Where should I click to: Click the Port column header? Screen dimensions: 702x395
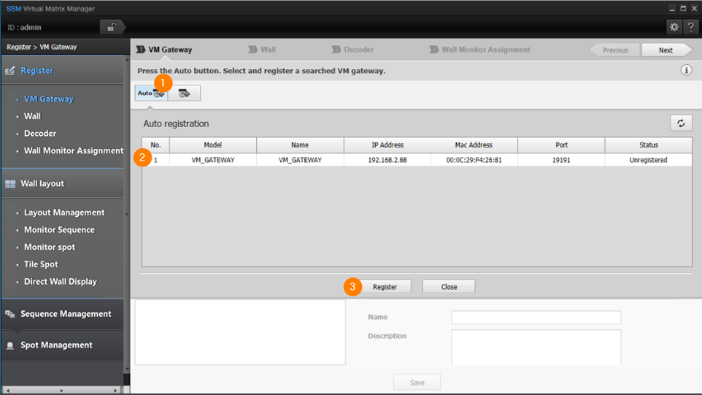pos(561,145)
